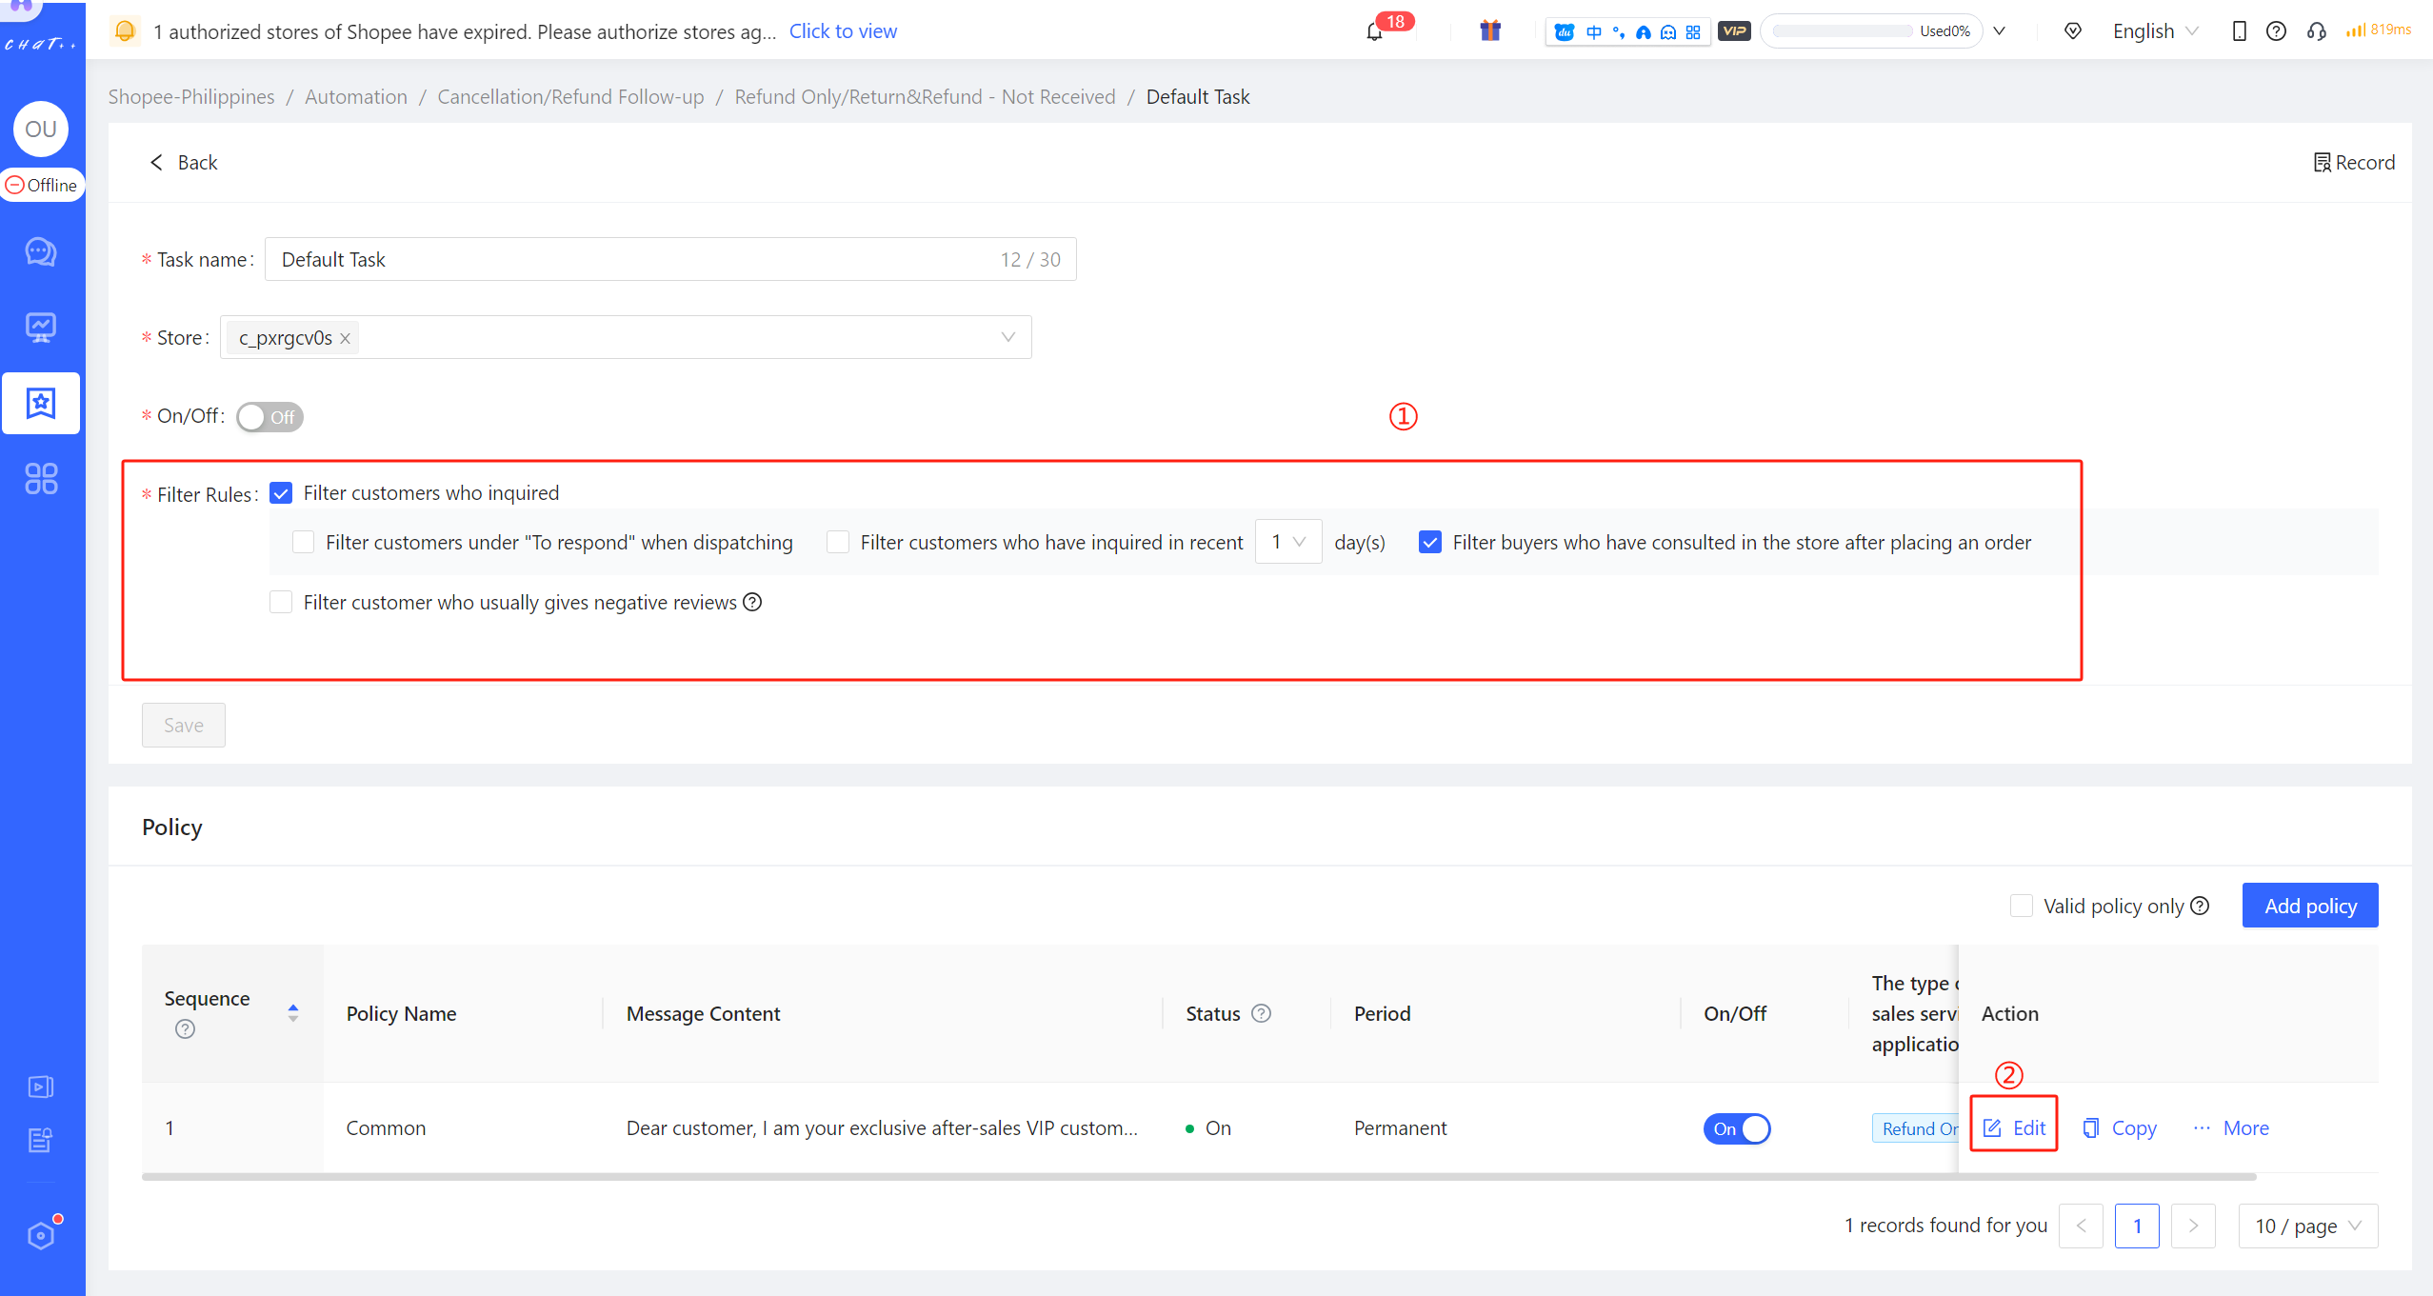Go to Shopee-Philippines breadcrumb
Viewport: 2433px width, 1296px height.
point(190,96)
